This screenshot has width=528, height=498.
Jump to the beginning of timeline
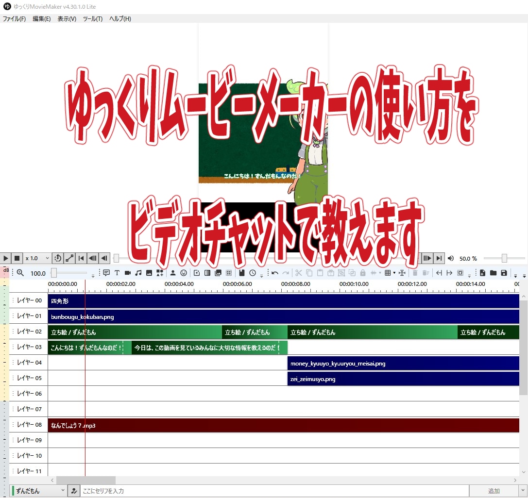click(81, 258)
